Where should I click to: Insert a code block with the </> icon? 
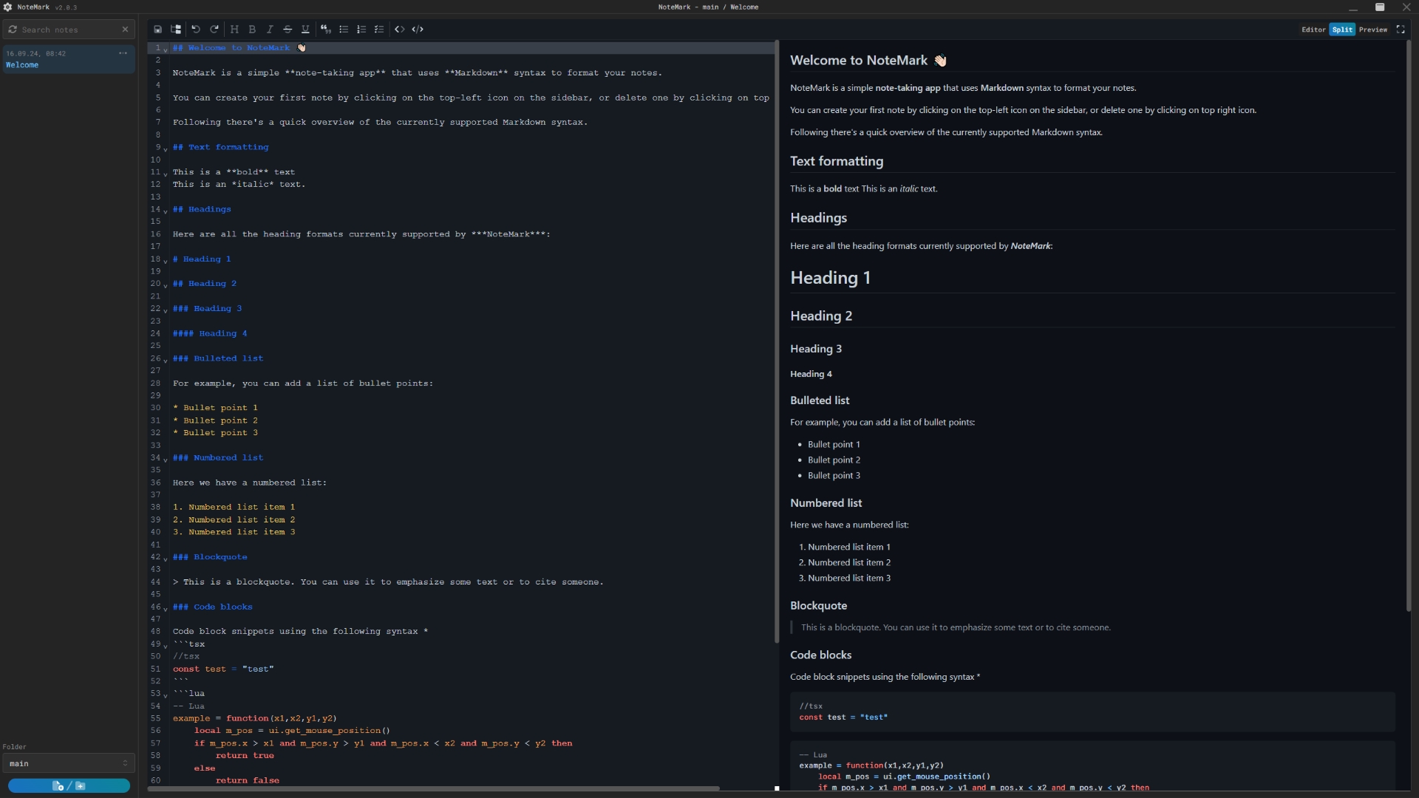pos(418,30)
